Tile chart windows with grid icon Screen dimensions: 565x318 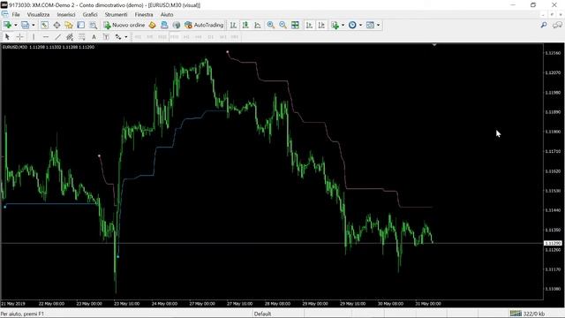[x=295, y=25]
